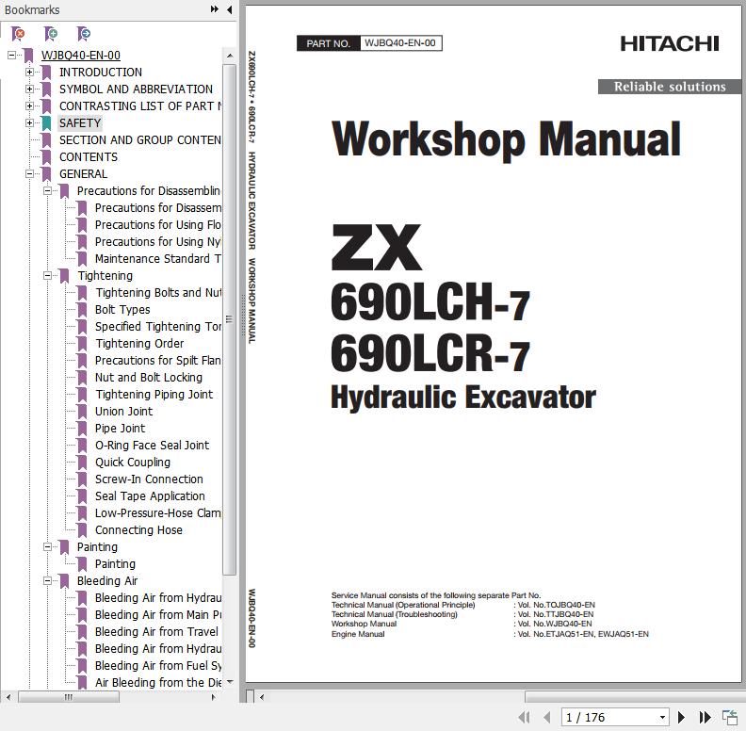
Task: Open the WJBQ40-EN-00 root bookmark
Action: (80, 56)
